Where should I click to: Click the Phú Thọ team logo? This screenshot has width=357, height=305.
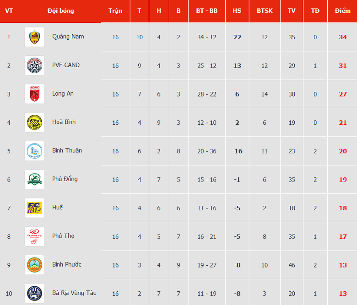[x=34, y=236]
